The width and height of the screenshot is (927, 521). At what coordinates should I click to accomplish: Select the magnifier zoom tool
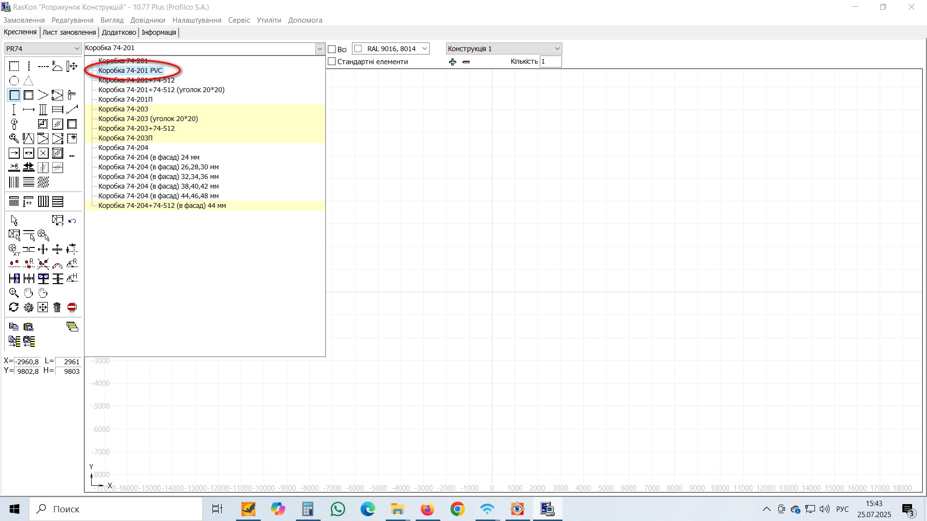point(14,293)
